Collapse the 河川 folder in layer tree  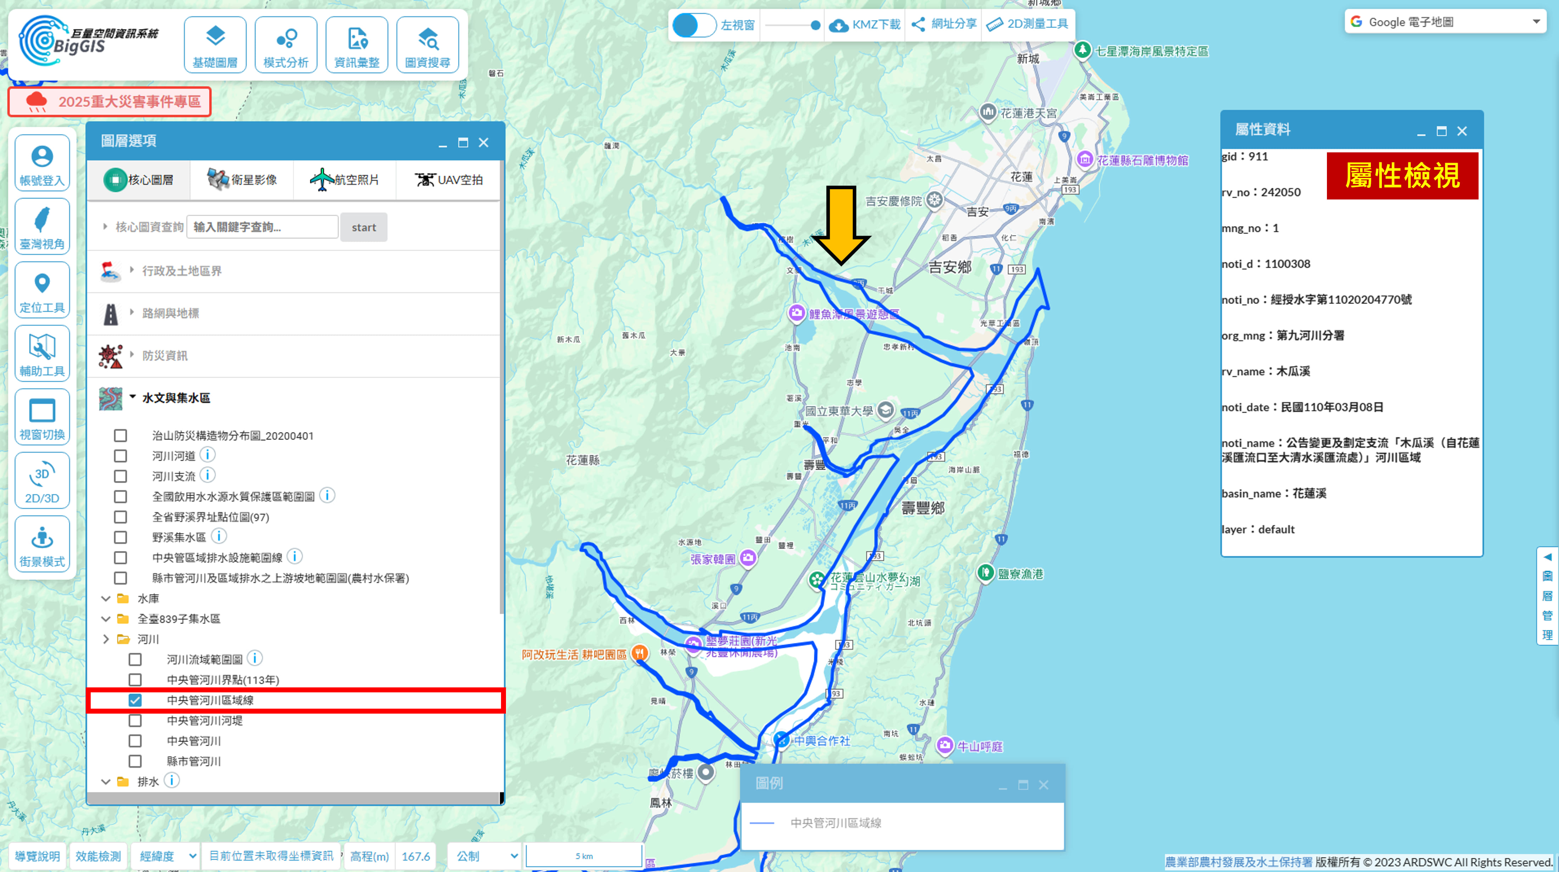coord(107,639)
